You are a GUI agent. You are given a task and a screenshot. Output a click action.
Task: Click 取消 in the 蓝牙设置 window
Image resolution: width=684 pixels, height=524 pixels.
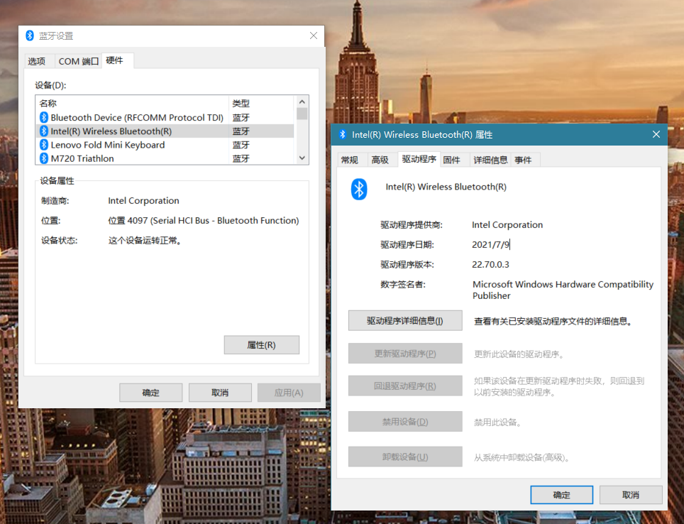220,393
